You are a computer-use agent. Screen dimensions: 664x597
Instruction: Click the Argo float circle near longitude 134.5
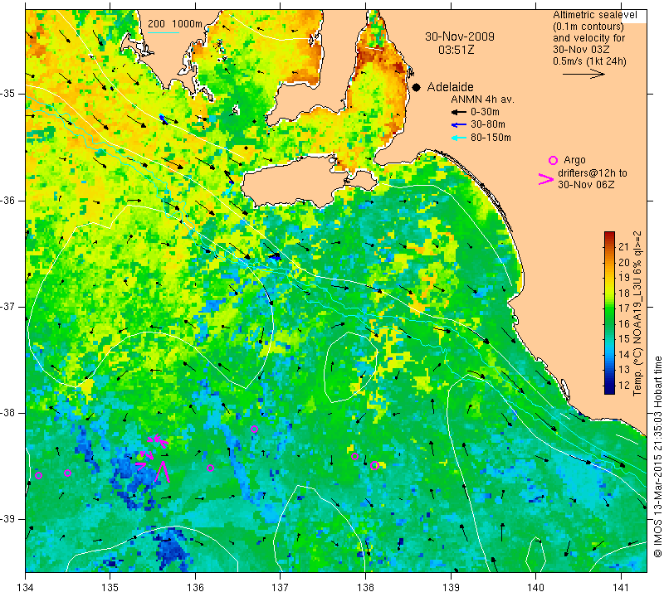pos(68,473)
